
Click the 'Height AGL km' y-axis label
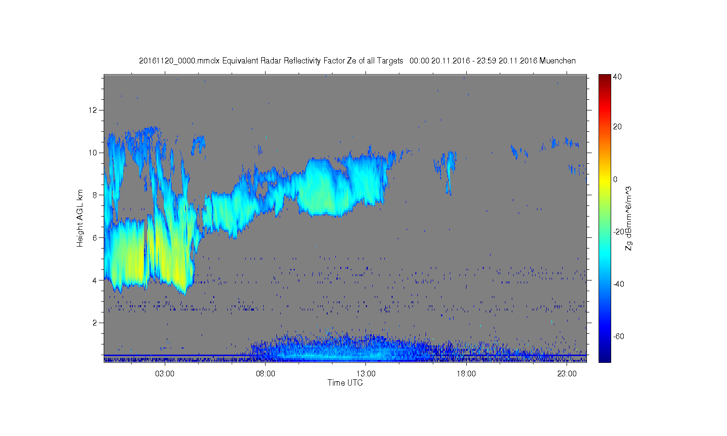pos(80,218)
